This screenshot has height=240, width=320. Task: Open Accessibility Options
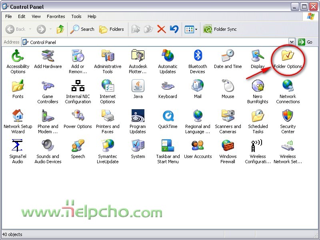click(x=18, y=62)
